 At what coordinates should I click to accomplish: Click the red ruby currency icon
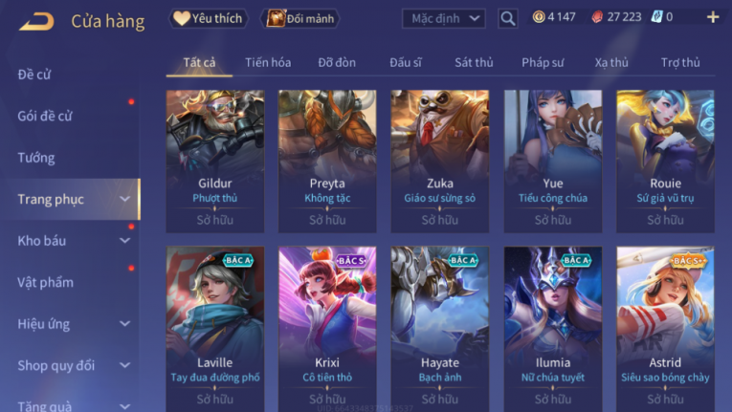click(x=597, y=17)
